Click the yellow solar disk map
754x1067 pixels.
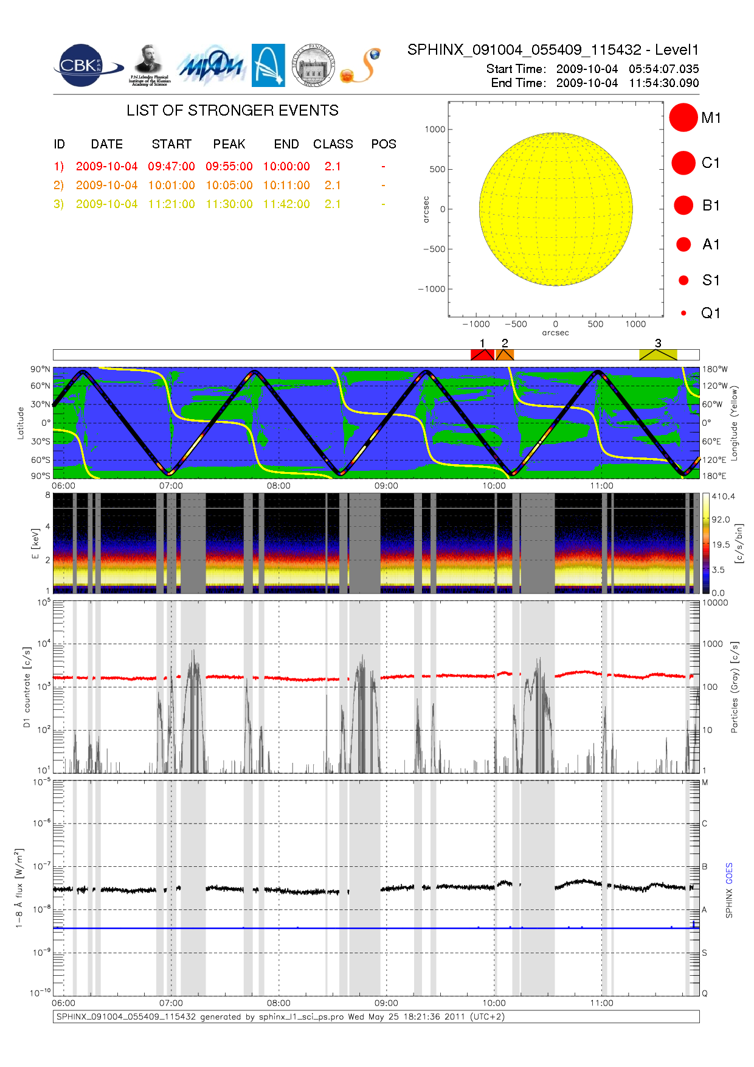pyautogui.click(x=556, y=209)
